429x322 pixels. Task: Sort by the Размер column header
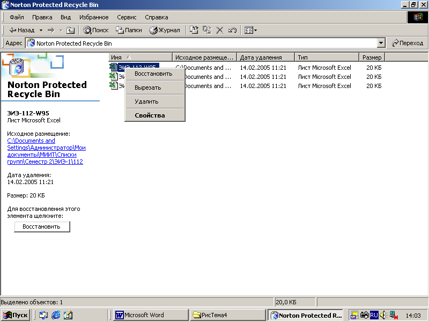(372, 57)
